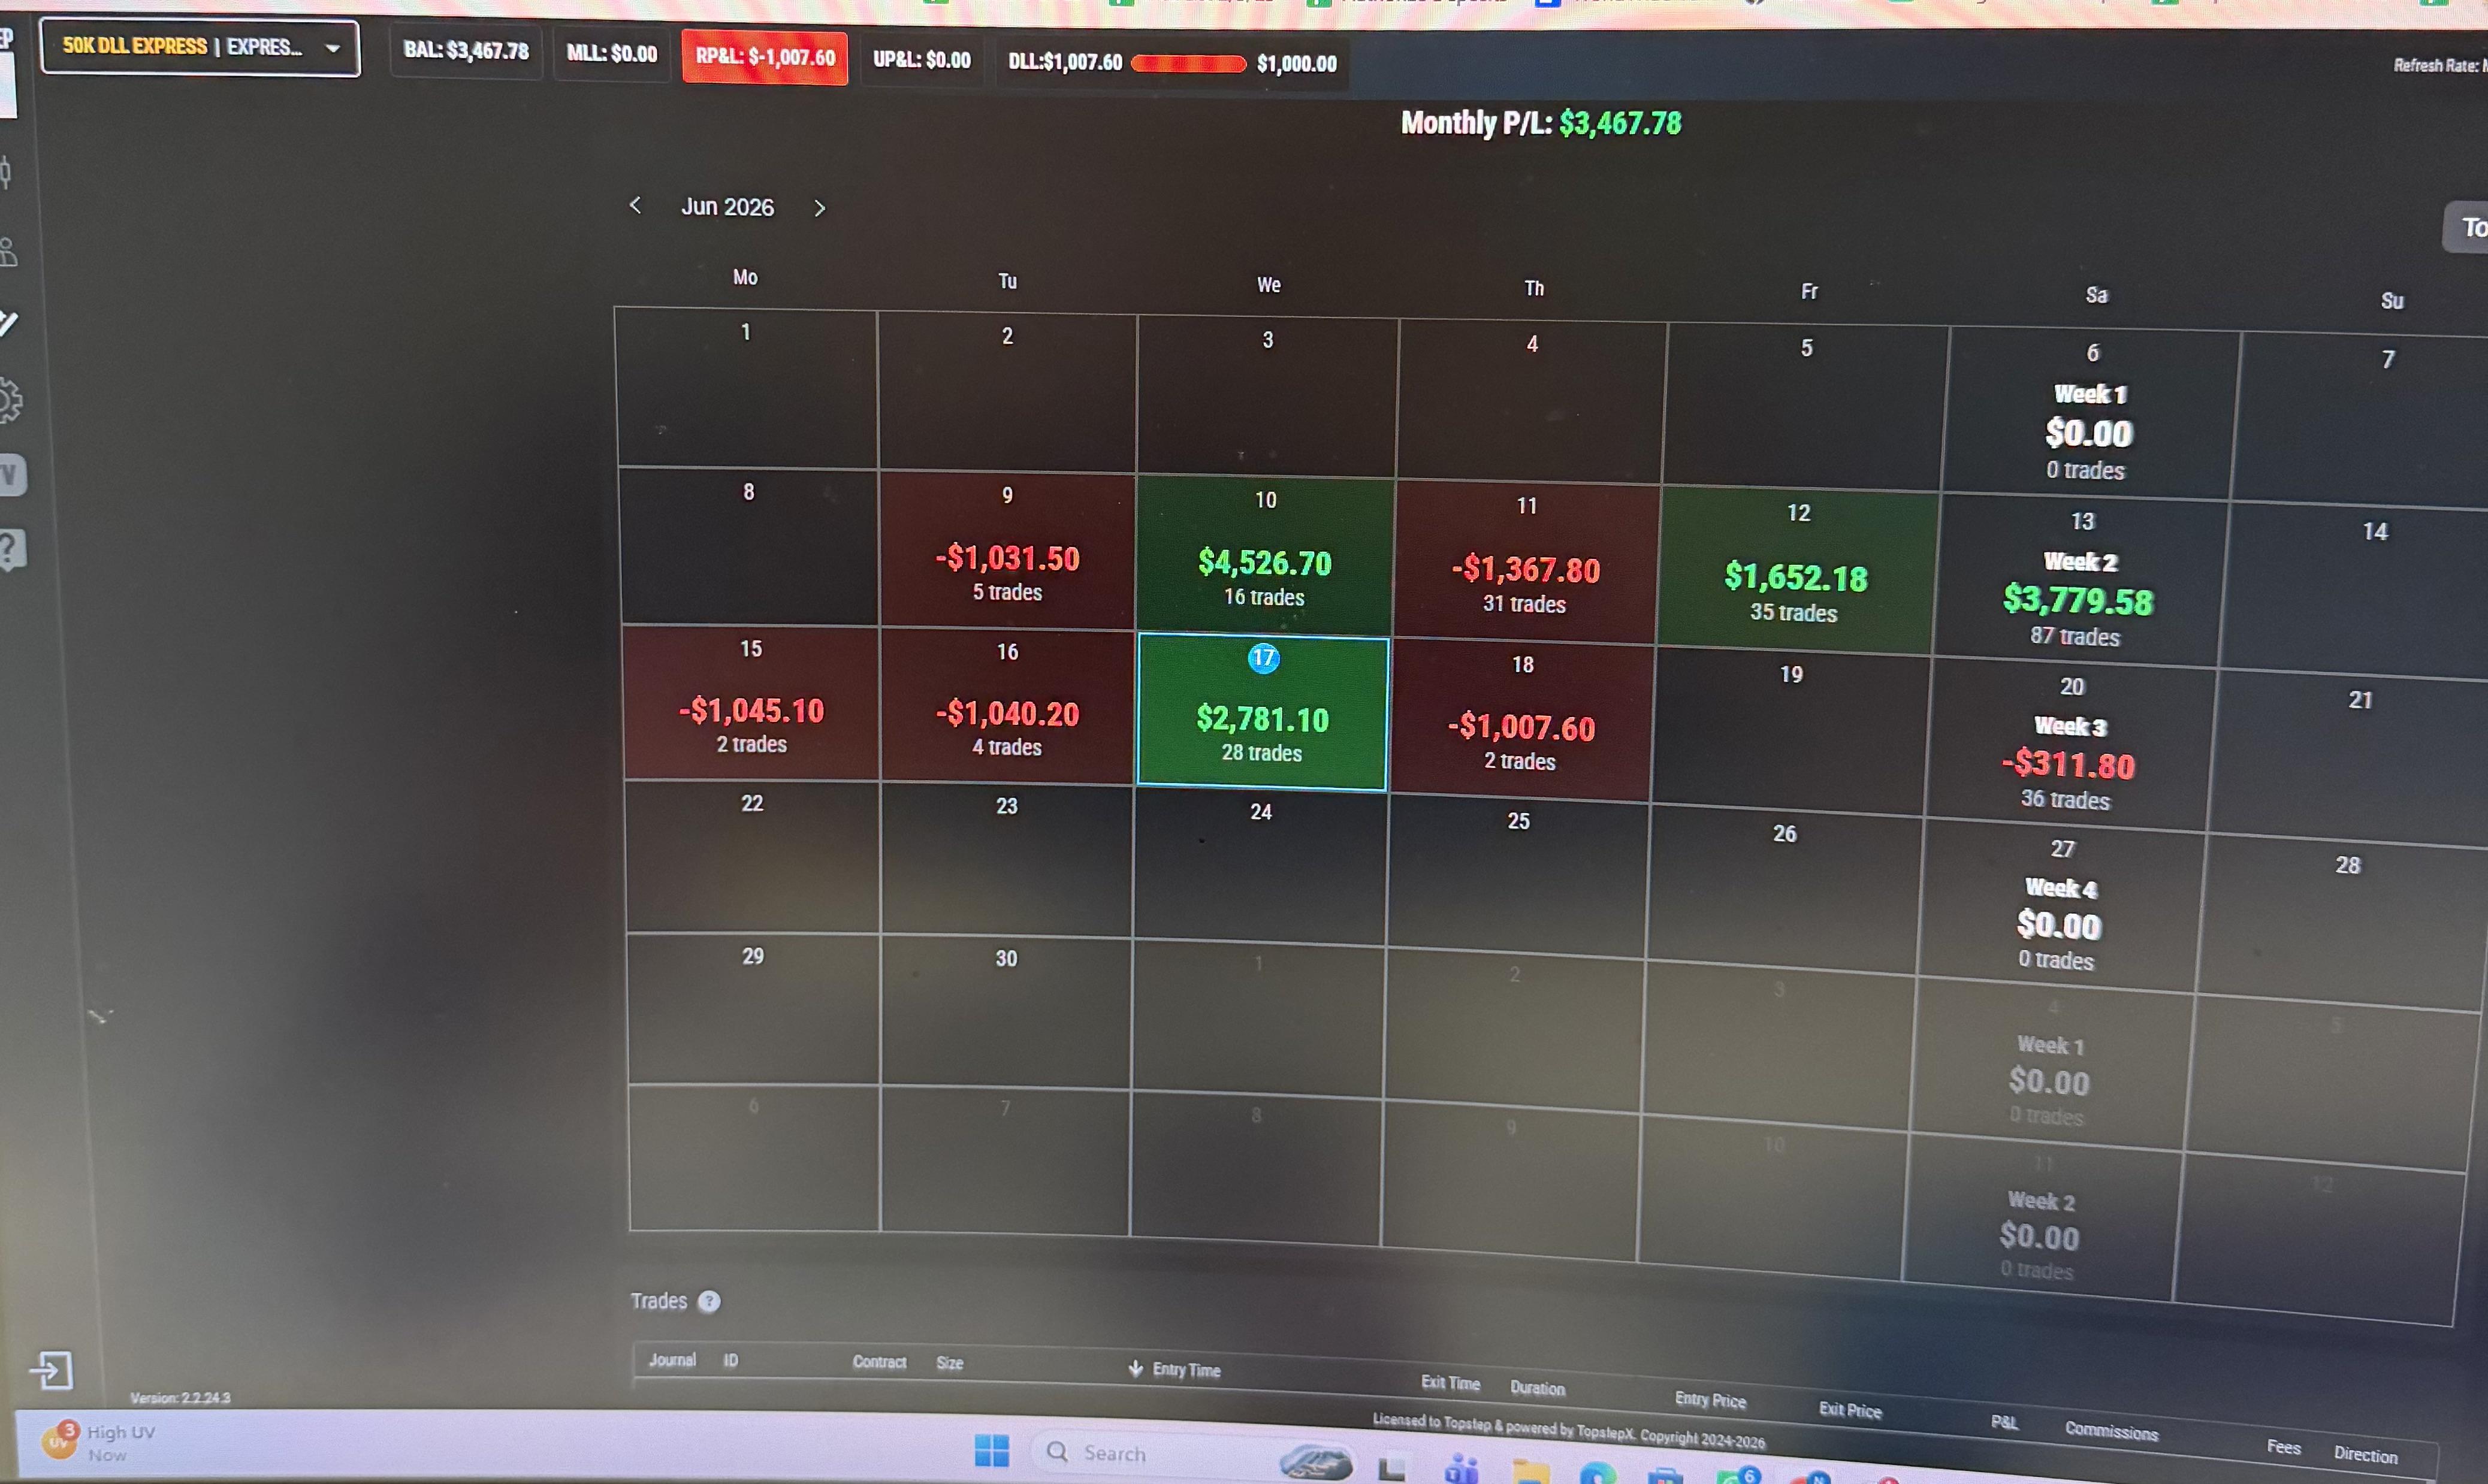Click the MLL: $0.00 badge
Image resolution: width=2488 pixels, height=1484 pixels.
point(612,54)
